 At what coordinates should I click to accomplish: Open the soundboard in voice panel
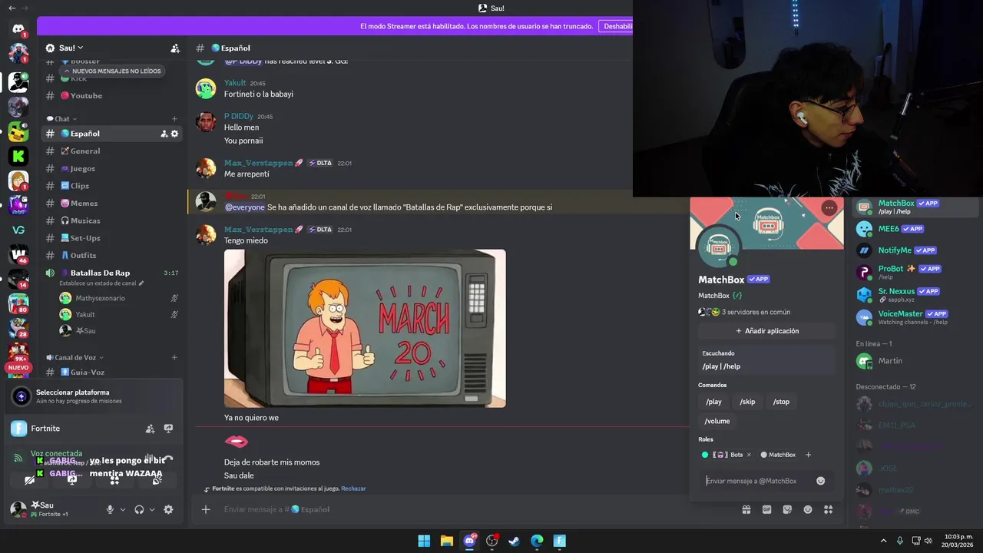click(x=157, y=480)
